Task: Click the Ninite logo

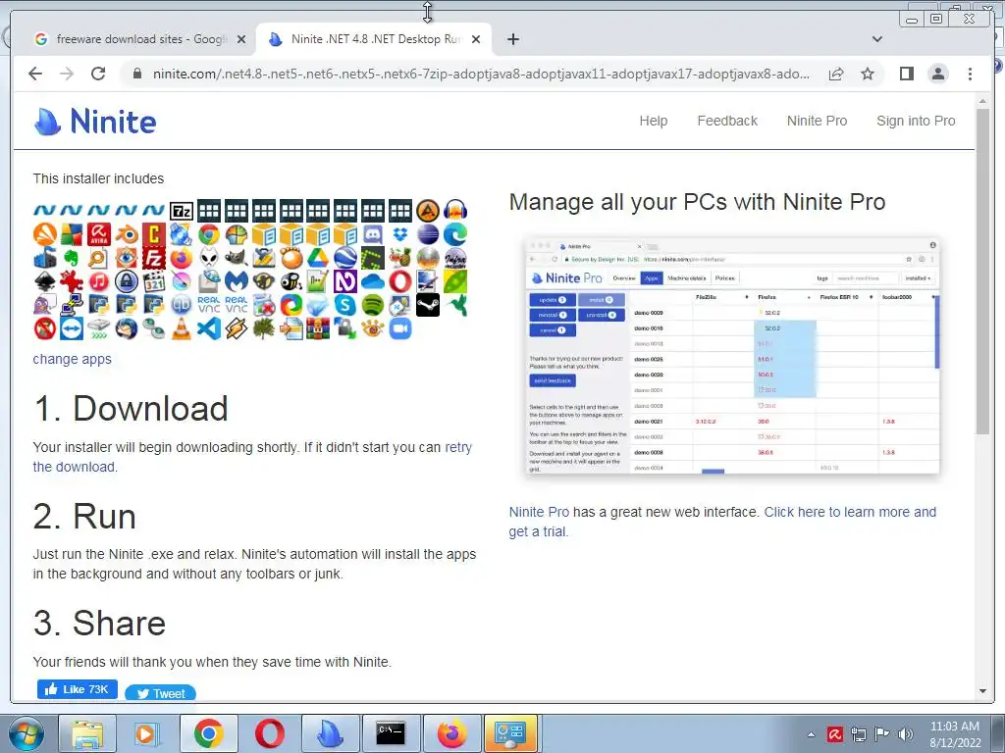Action: [95, 121]
